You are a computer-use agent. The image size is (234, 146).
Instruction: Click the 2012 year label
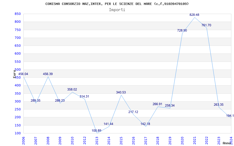pyautogui.click(x=85, y=141)
